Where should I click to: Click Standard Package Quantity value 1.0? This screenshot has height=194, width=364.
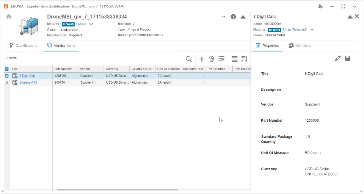click(308, 137)
